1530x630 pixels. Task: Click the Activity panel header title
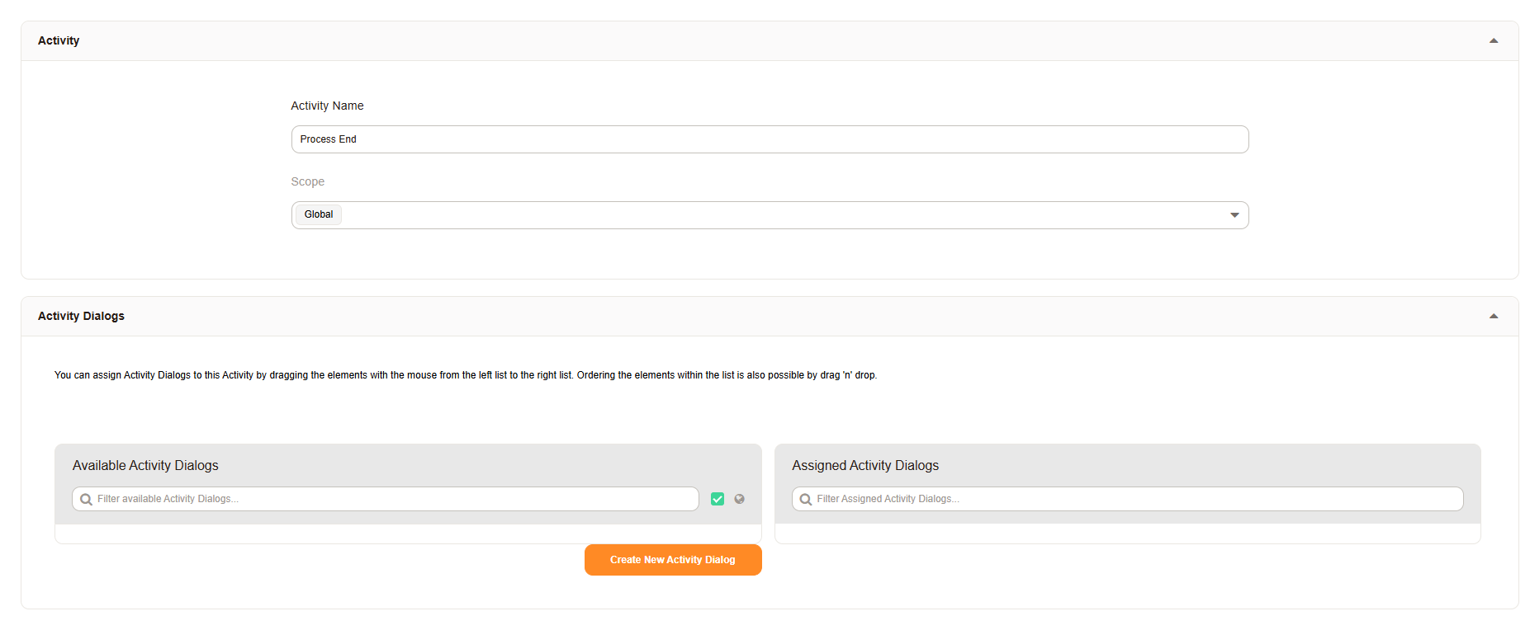coord(59,40)
